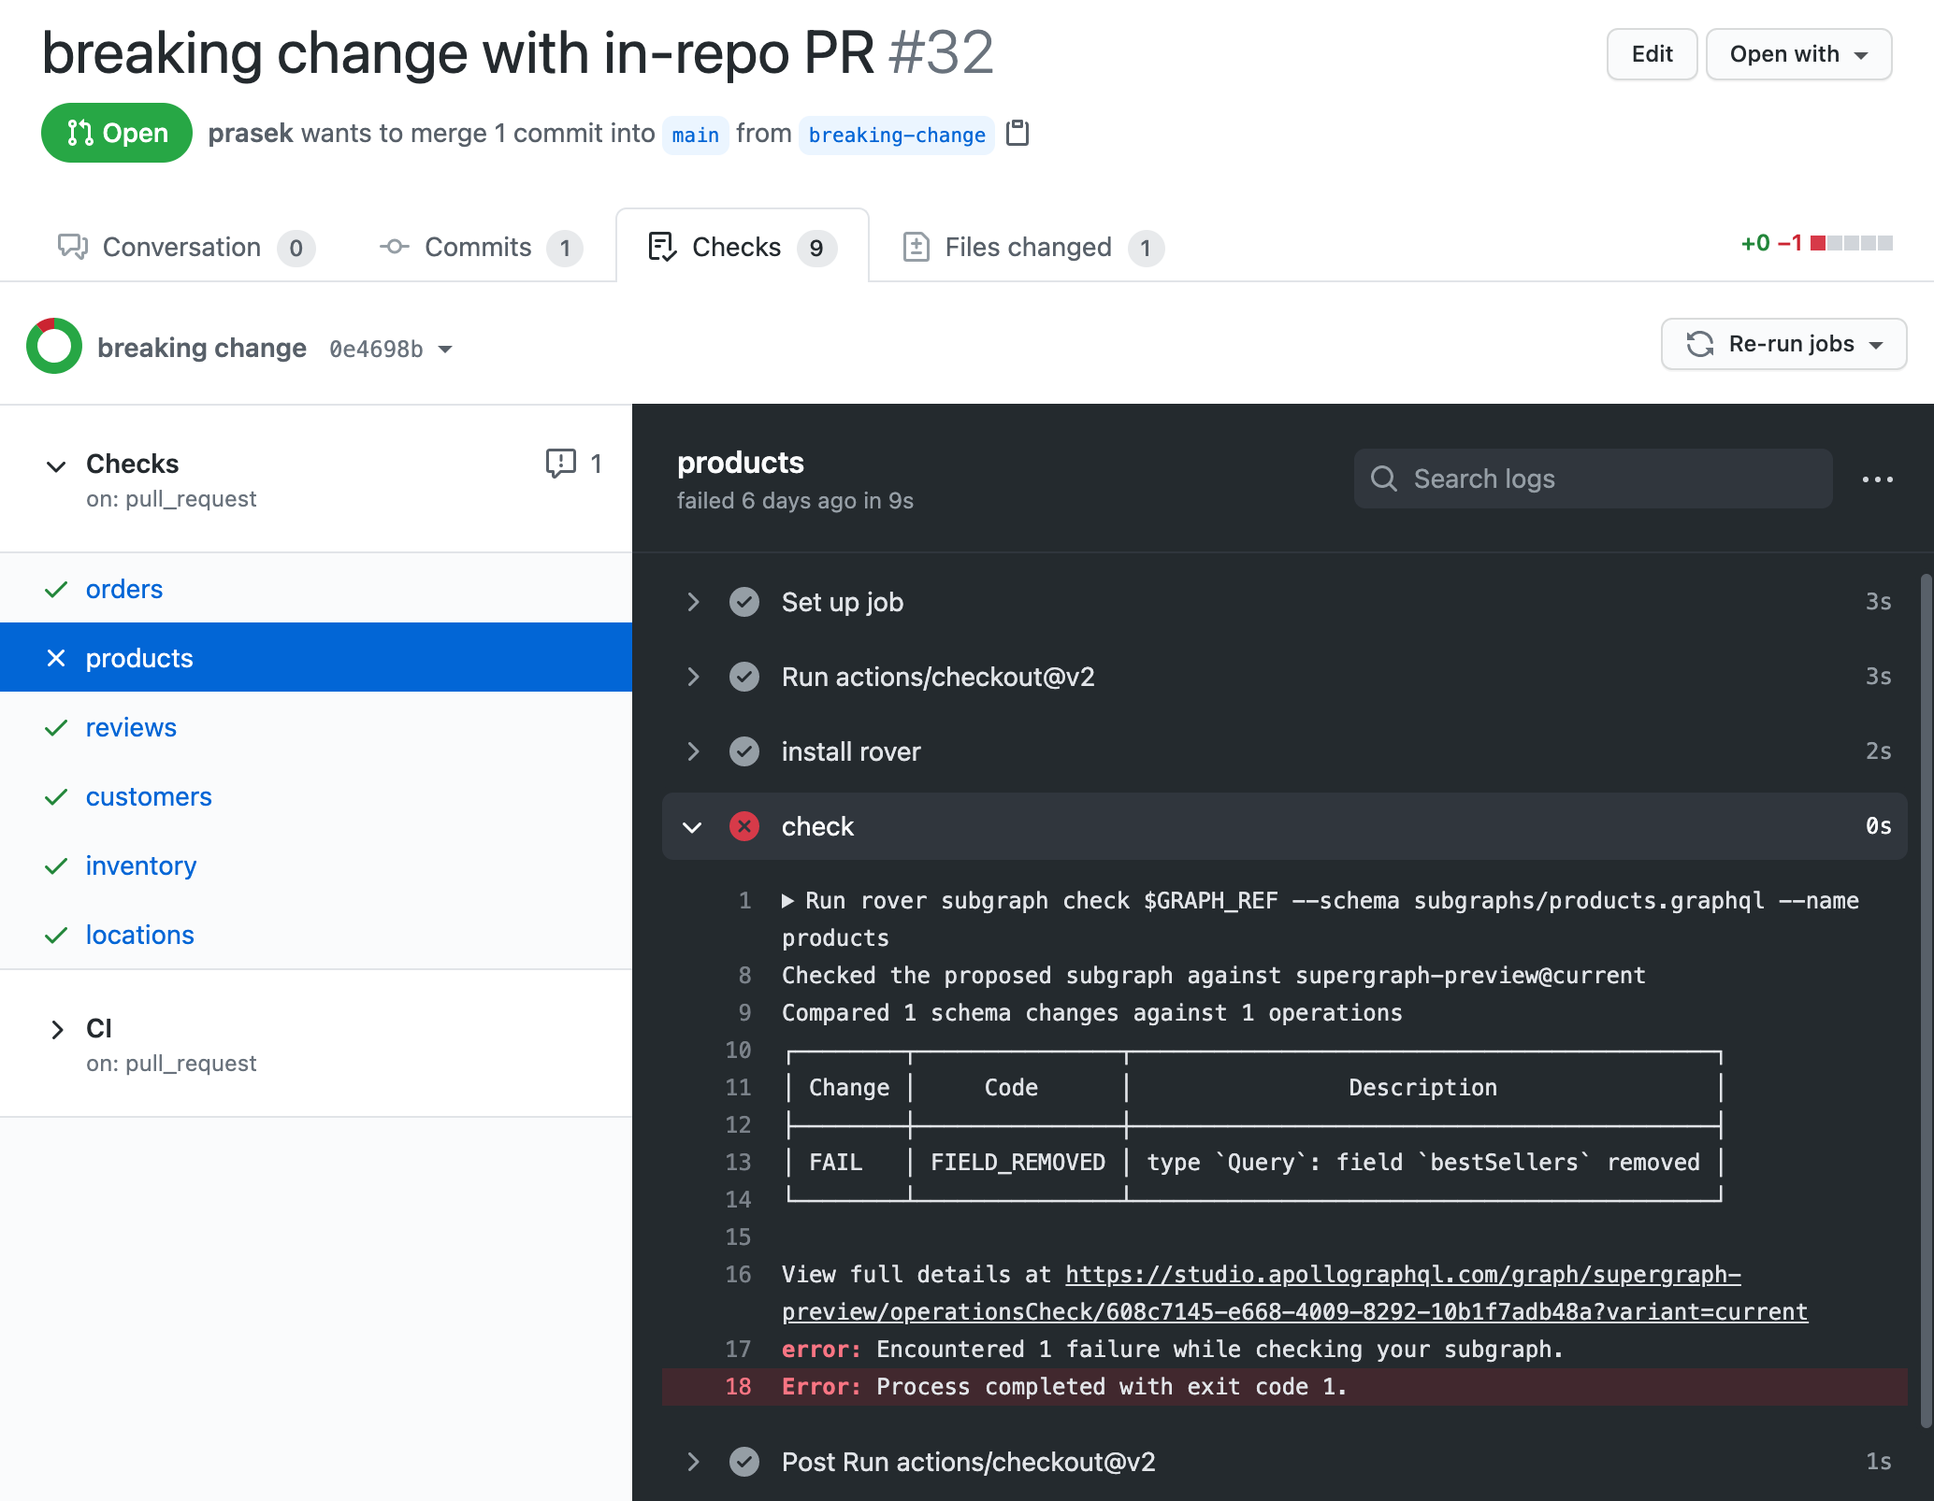
Task: Collapse the Checks workflow group
Action: coord(56,465)
